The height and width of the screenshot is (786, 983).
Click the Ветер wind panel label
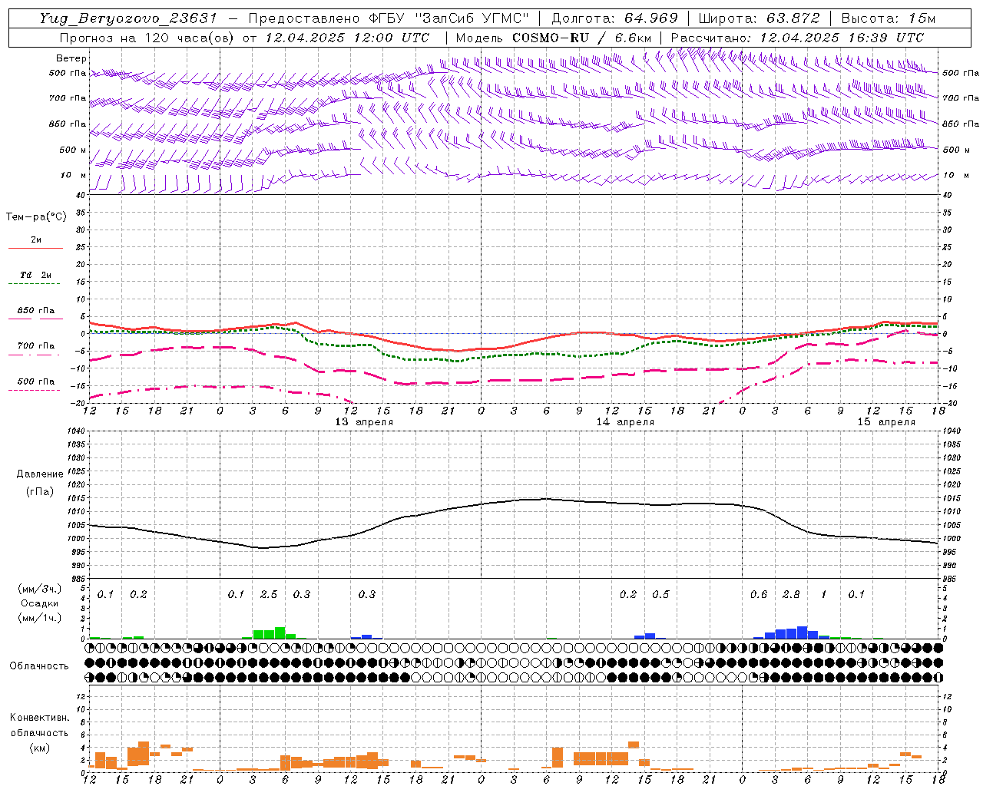click(71, 58)
